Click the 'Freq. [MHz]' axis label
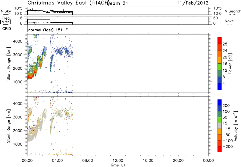The image size is (241, 167). [6, 20]
